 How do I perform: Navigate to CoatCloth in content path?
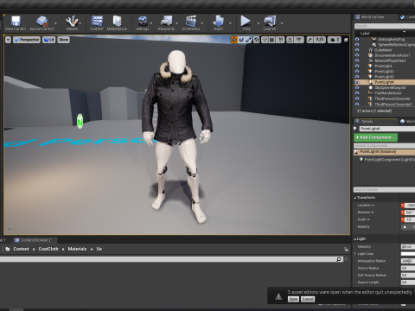coord(48,249)
